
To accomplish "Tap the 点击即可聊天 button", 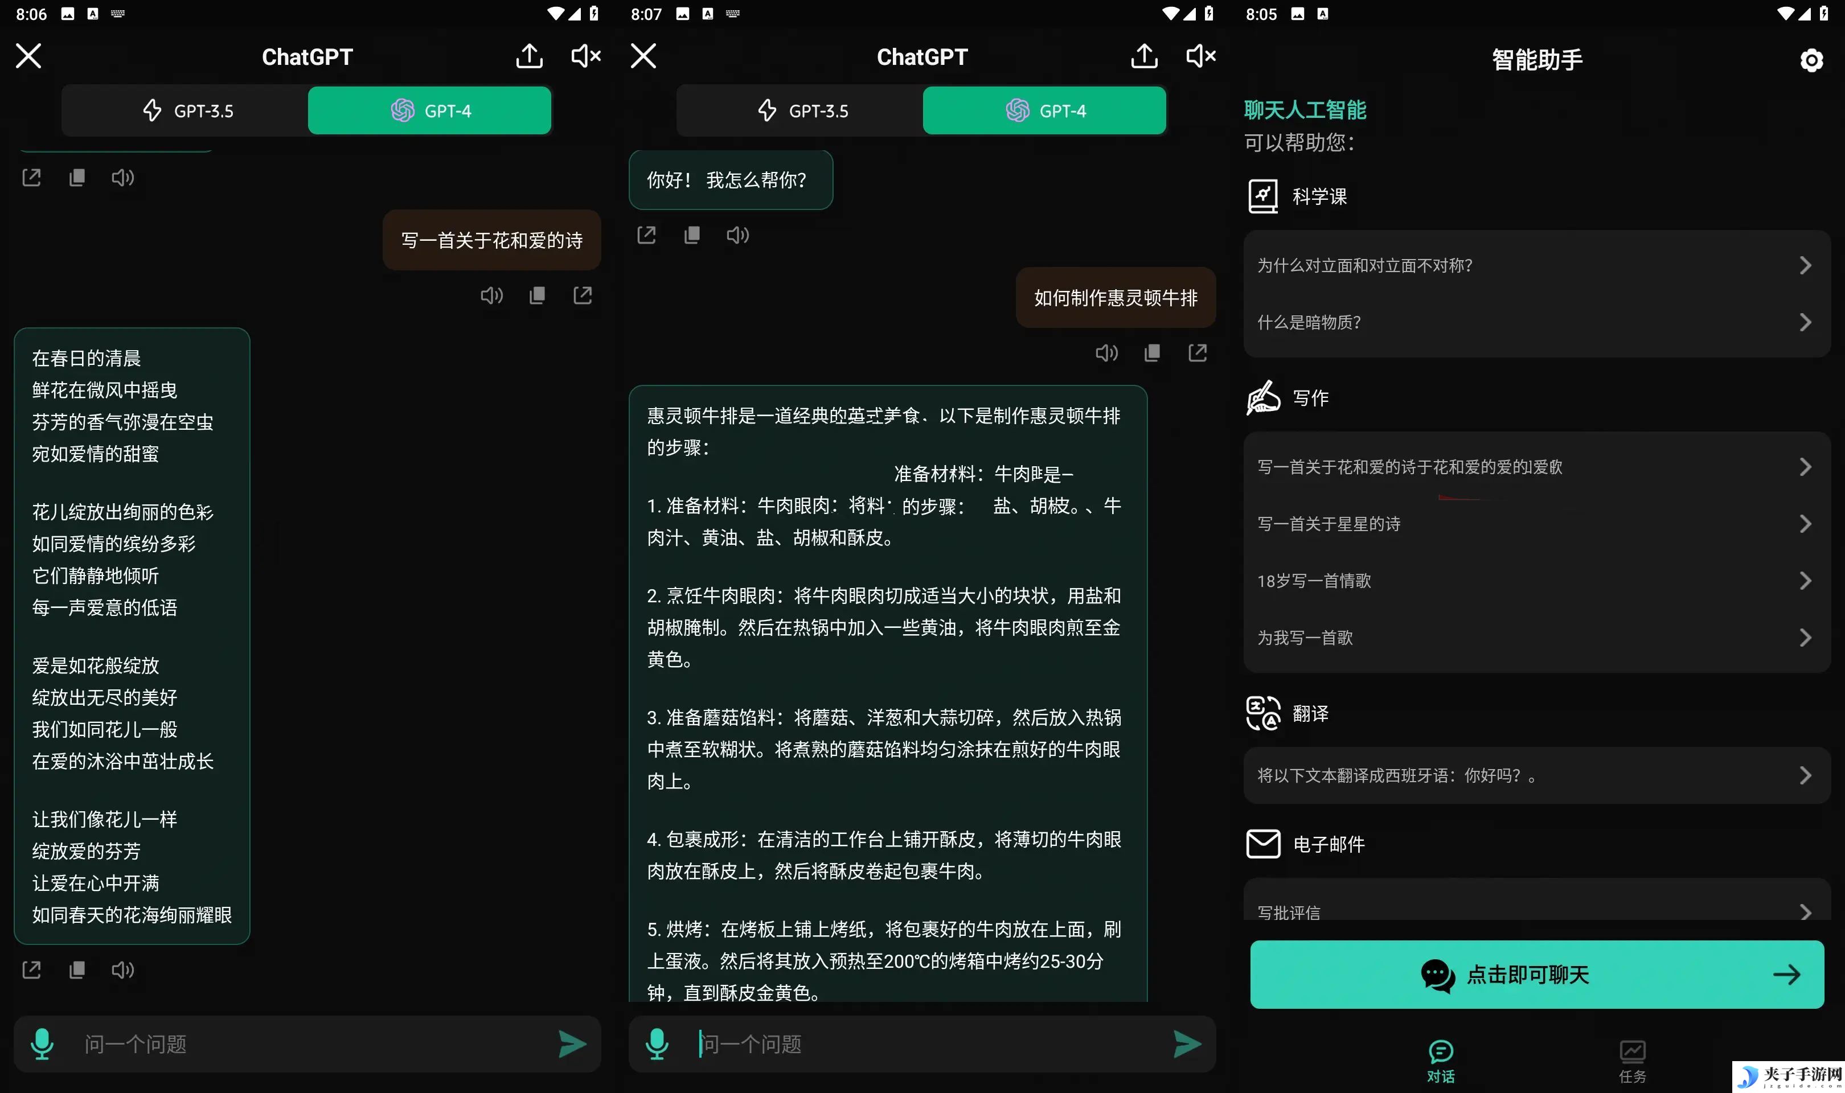I will [1536, 973].
